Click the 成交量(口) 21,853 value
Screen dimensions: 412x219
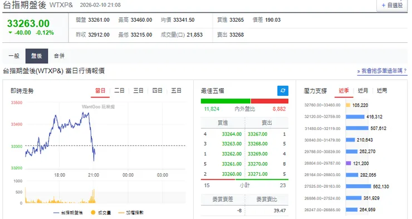coord(195,35)
